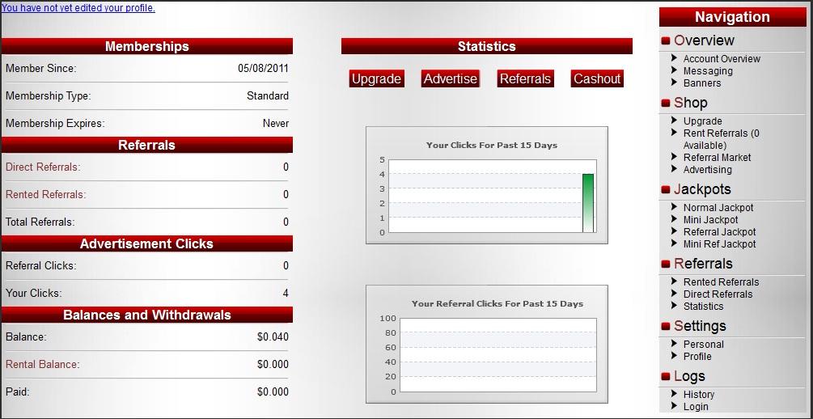Image resolution: width=813 pixels, height=419 pixels.
Task: Click the 'Your Clicks:' row label
Action: coord(33,293)
